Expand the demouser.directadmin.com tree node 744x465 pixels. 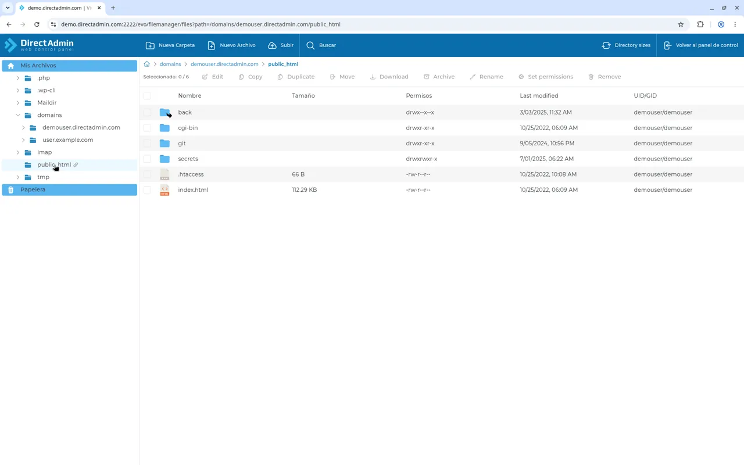click(23, 127)
